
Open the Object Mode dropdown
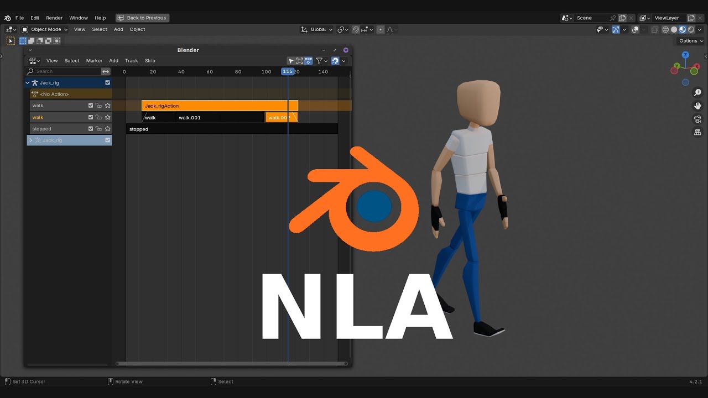[x=44, y=30]
